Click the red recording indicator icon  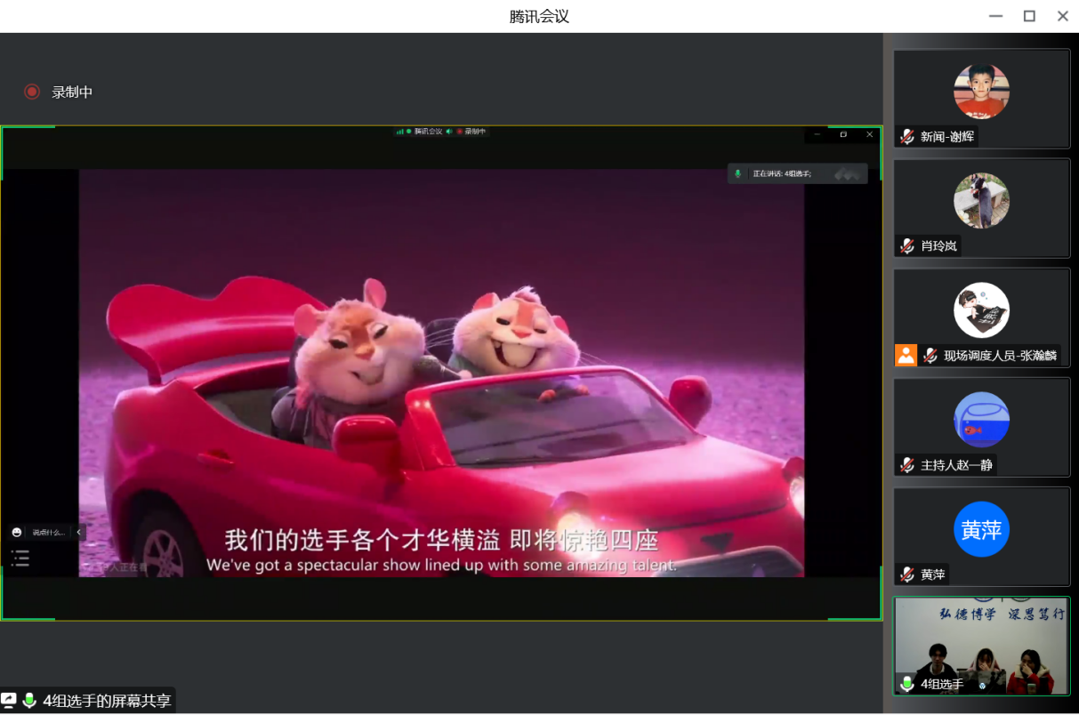(32, 92)
